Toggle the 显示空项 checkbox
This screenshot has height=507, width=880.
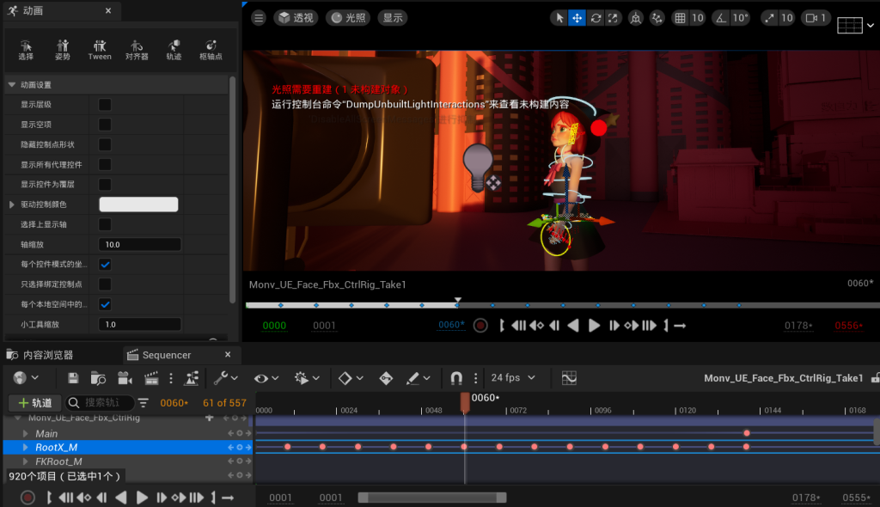click(x=105, y=124)
